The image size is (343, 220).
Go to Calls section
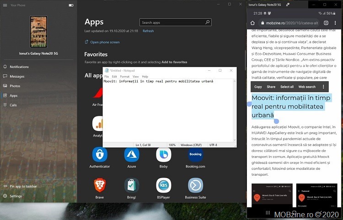pyautogui.click(x=13, y=105)
